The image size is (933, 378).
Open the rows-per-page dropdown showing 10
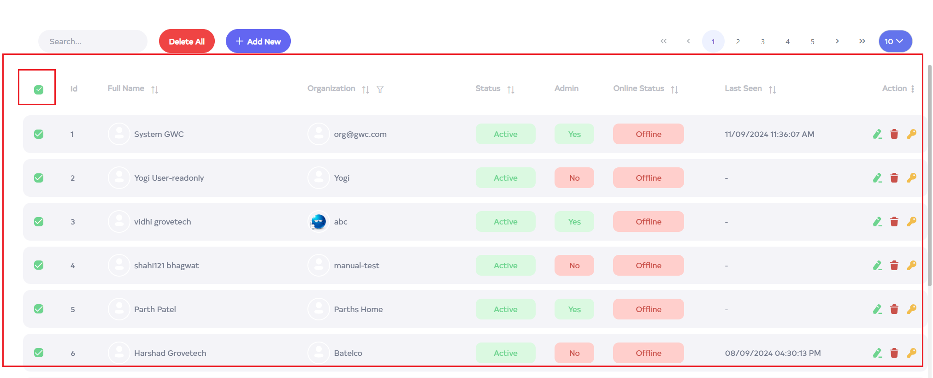(x=895, y=41)
